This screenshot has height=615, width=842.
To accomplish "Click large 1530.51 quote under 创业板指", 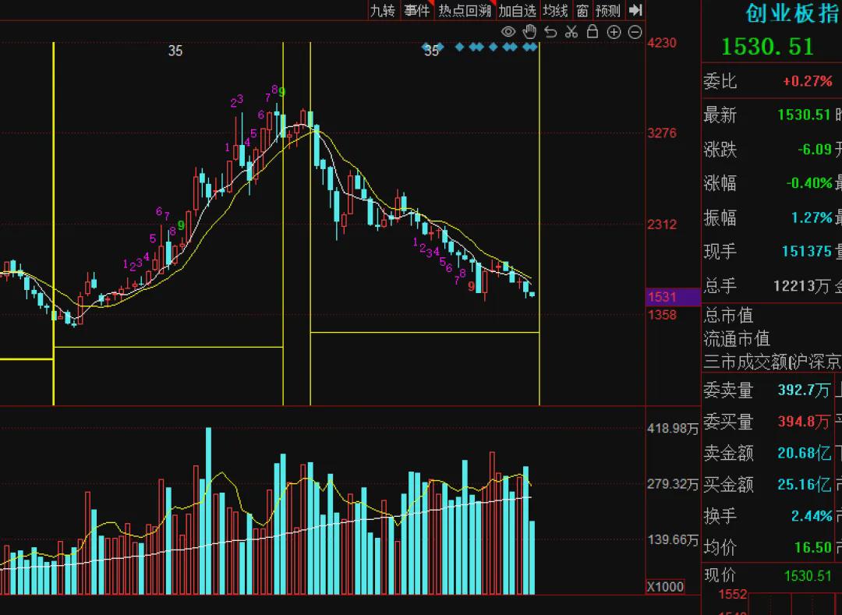I will click(x=767, y=47).
